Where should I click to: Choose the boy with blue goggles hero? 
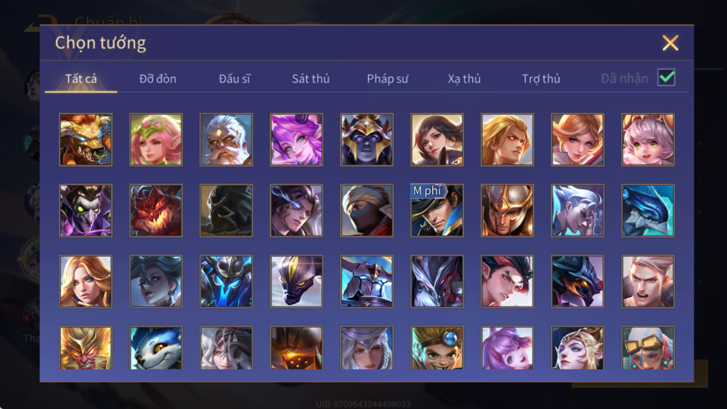click(x=437, y=348)
